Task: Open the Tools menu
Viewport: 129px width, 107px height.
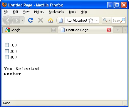Action: point(72,12)
